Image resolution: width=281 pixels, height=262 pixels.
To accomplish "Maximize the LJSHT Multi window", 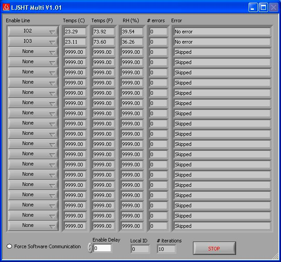I will [263, 7].
